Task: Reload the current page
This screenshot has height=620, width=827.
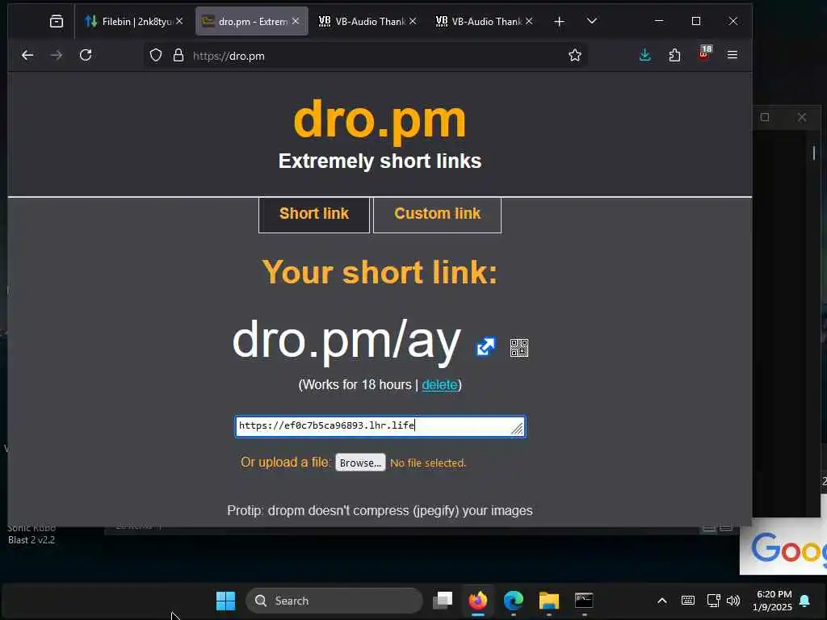Action: click(x=86, y=55)
